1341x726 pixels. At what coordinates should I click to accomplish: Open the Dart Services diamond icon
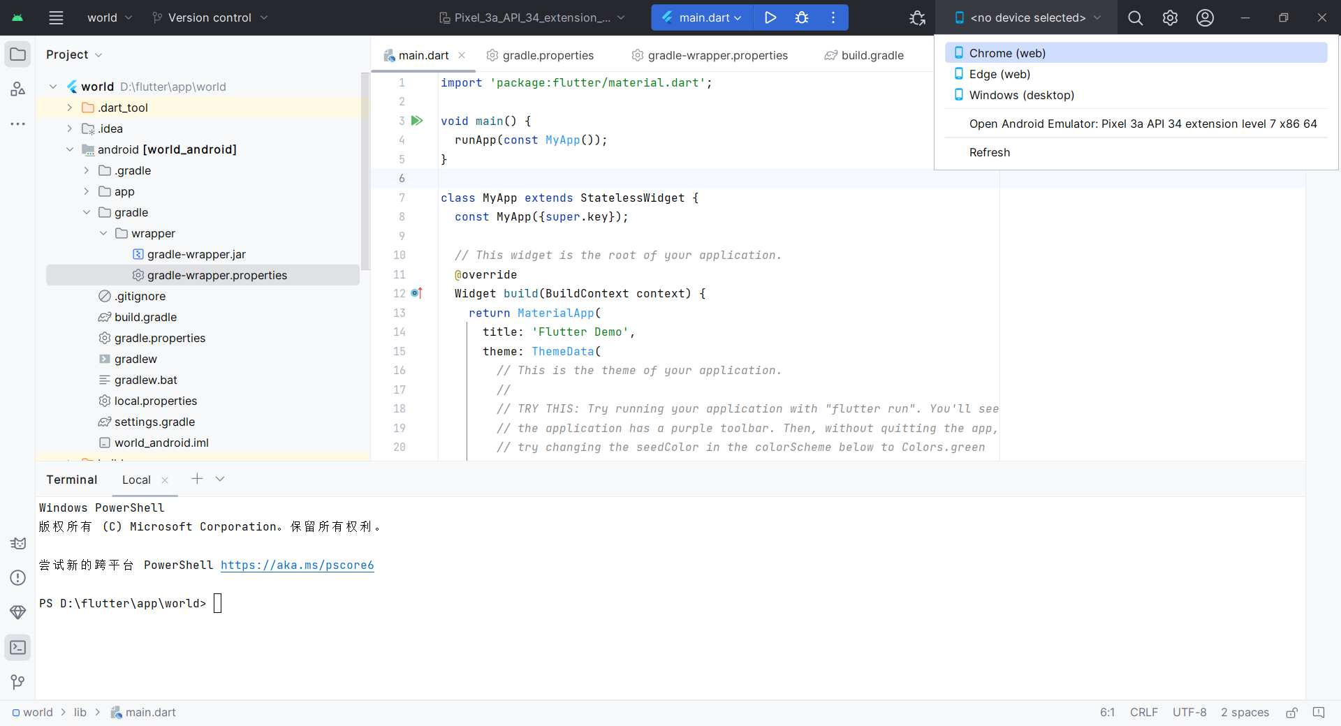[17, 612]
